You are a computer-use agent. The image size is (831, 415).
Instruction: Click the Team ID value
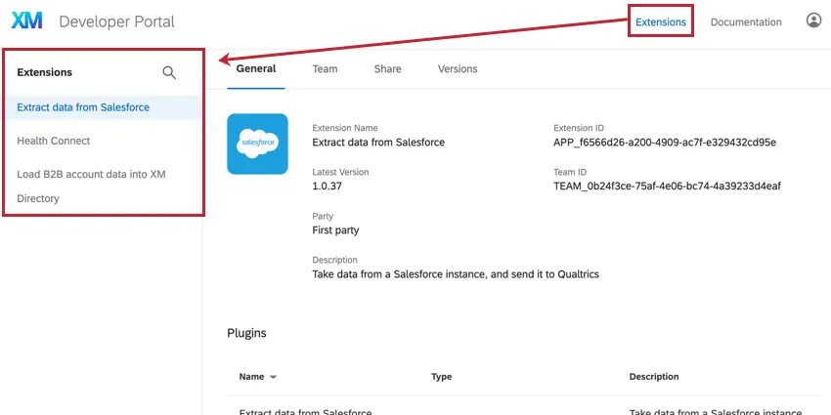pos(667,186)
